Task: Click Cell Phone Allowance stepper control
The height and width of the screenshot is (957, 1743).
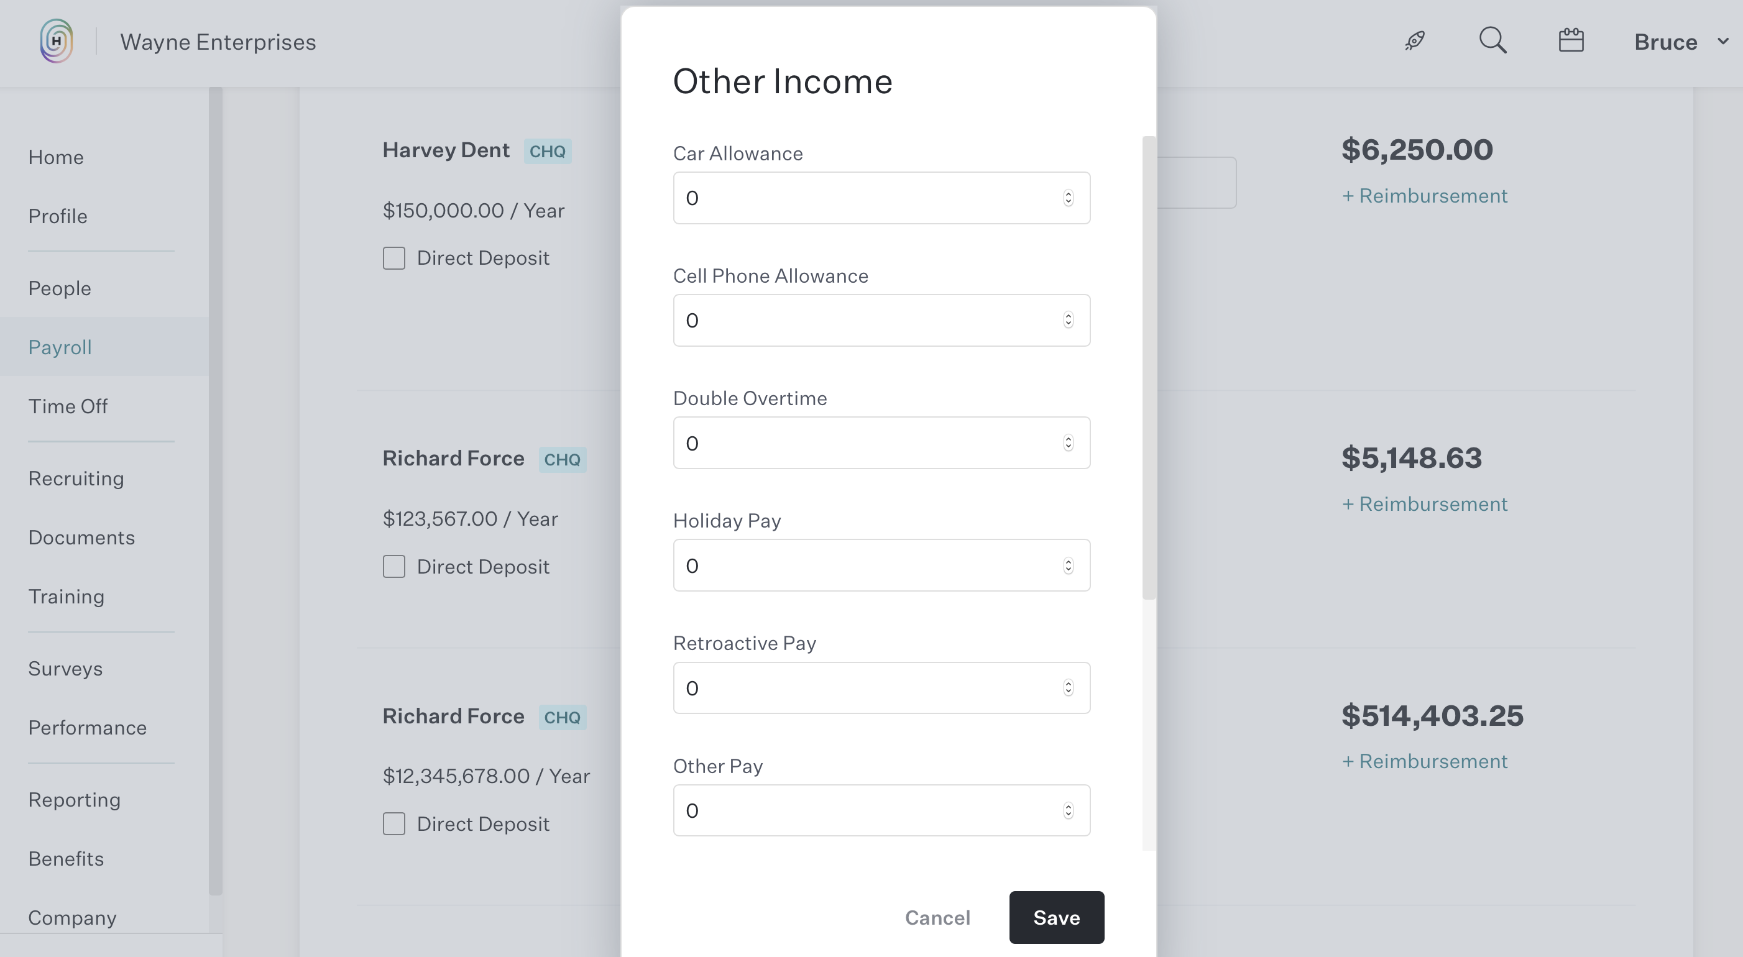Action: click(1068, 321)
